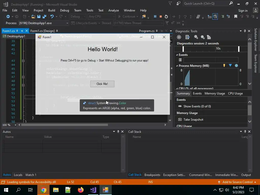The height and width of the screenshot is (195, 260).
Task: Pause debugging with Break All icon
Action: [x=155, y=17]
